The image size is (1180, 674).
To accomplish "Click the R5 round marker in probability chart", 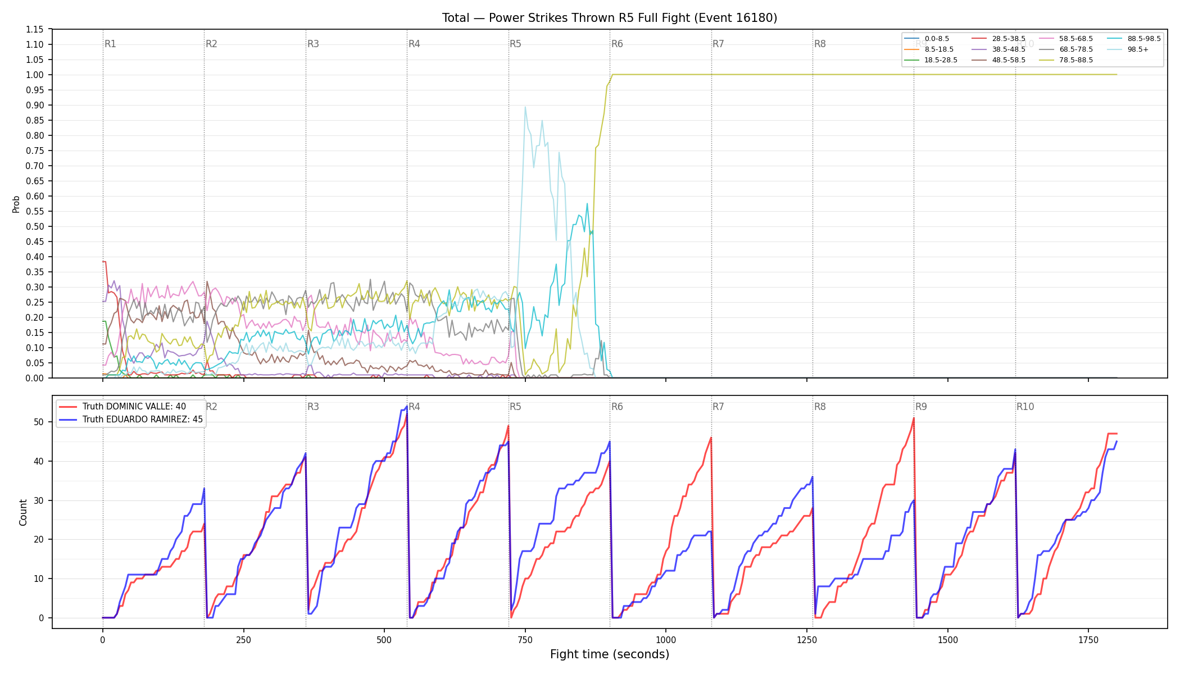I will 515,44.
